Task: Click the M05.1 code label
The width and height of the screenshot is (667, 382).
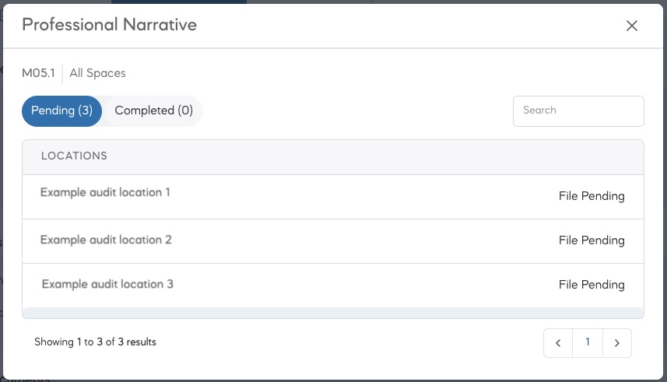Action: tap(38, 73)
